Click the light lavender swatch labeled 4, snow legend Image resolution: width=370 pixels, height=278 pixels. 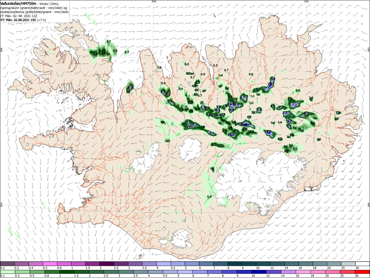pyautogui.click(x=163, y=264)
